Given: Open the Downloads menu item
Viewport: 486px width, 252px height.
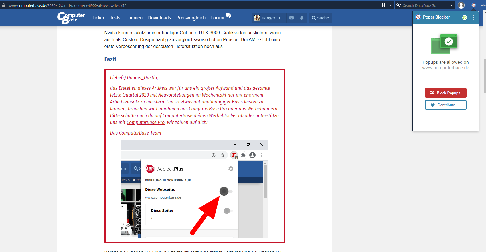Looking at the screenshot, I should 159,18.
